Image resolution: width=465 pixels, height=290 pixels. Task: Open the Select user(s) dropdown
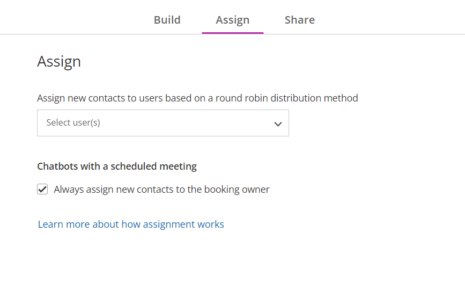click(x=163, y=123)
